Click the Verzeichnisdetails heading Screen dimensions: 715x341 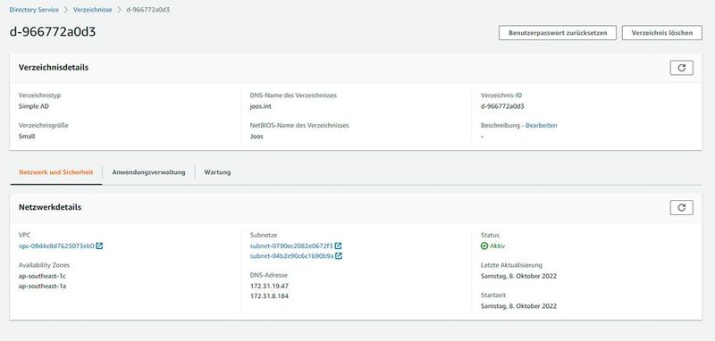click(x=54, y=67)
